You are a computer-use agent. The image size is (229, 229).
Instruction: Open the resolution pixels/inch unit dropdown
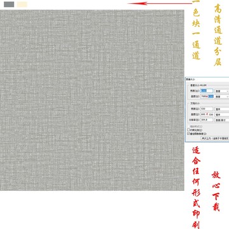pos(222,120)
